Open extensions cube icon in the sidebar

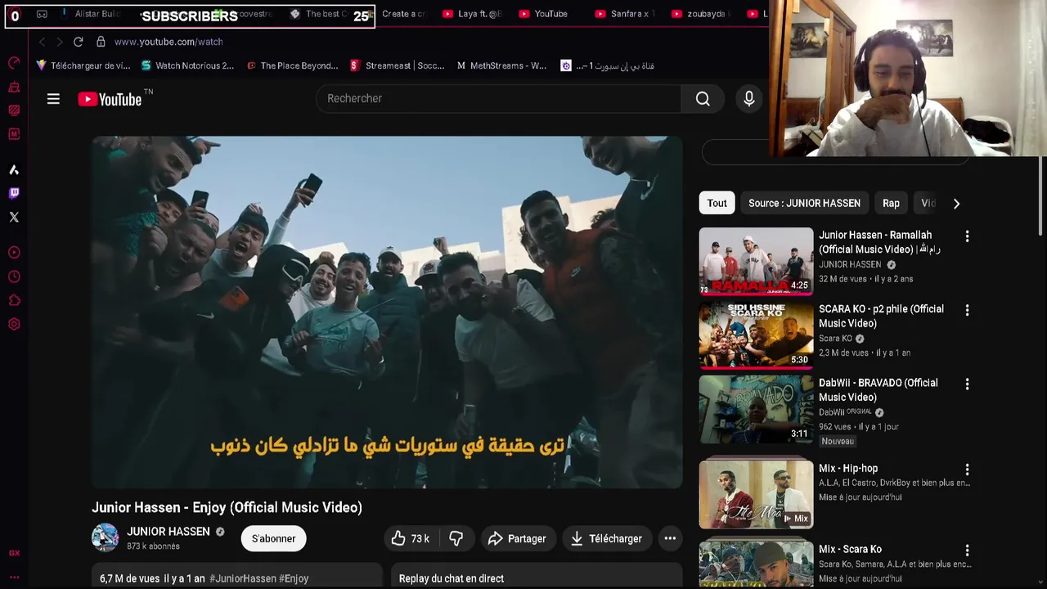(14, 300)
